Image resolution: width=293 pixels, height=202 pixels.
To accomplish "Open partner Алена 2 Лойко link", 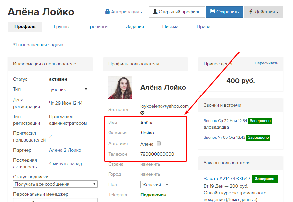I will click(x=65, y=150).
